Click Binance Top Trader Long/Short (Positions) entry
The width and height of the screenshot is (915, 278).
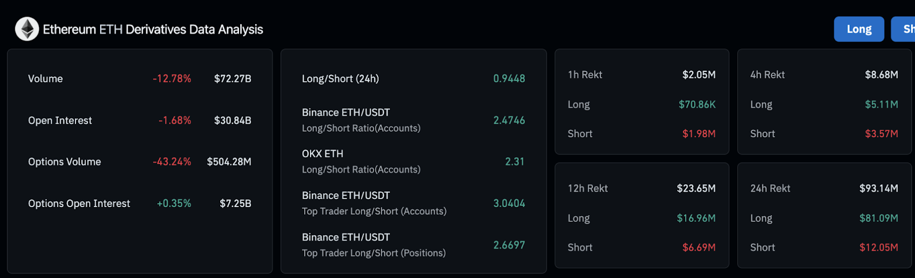point(413,245)
